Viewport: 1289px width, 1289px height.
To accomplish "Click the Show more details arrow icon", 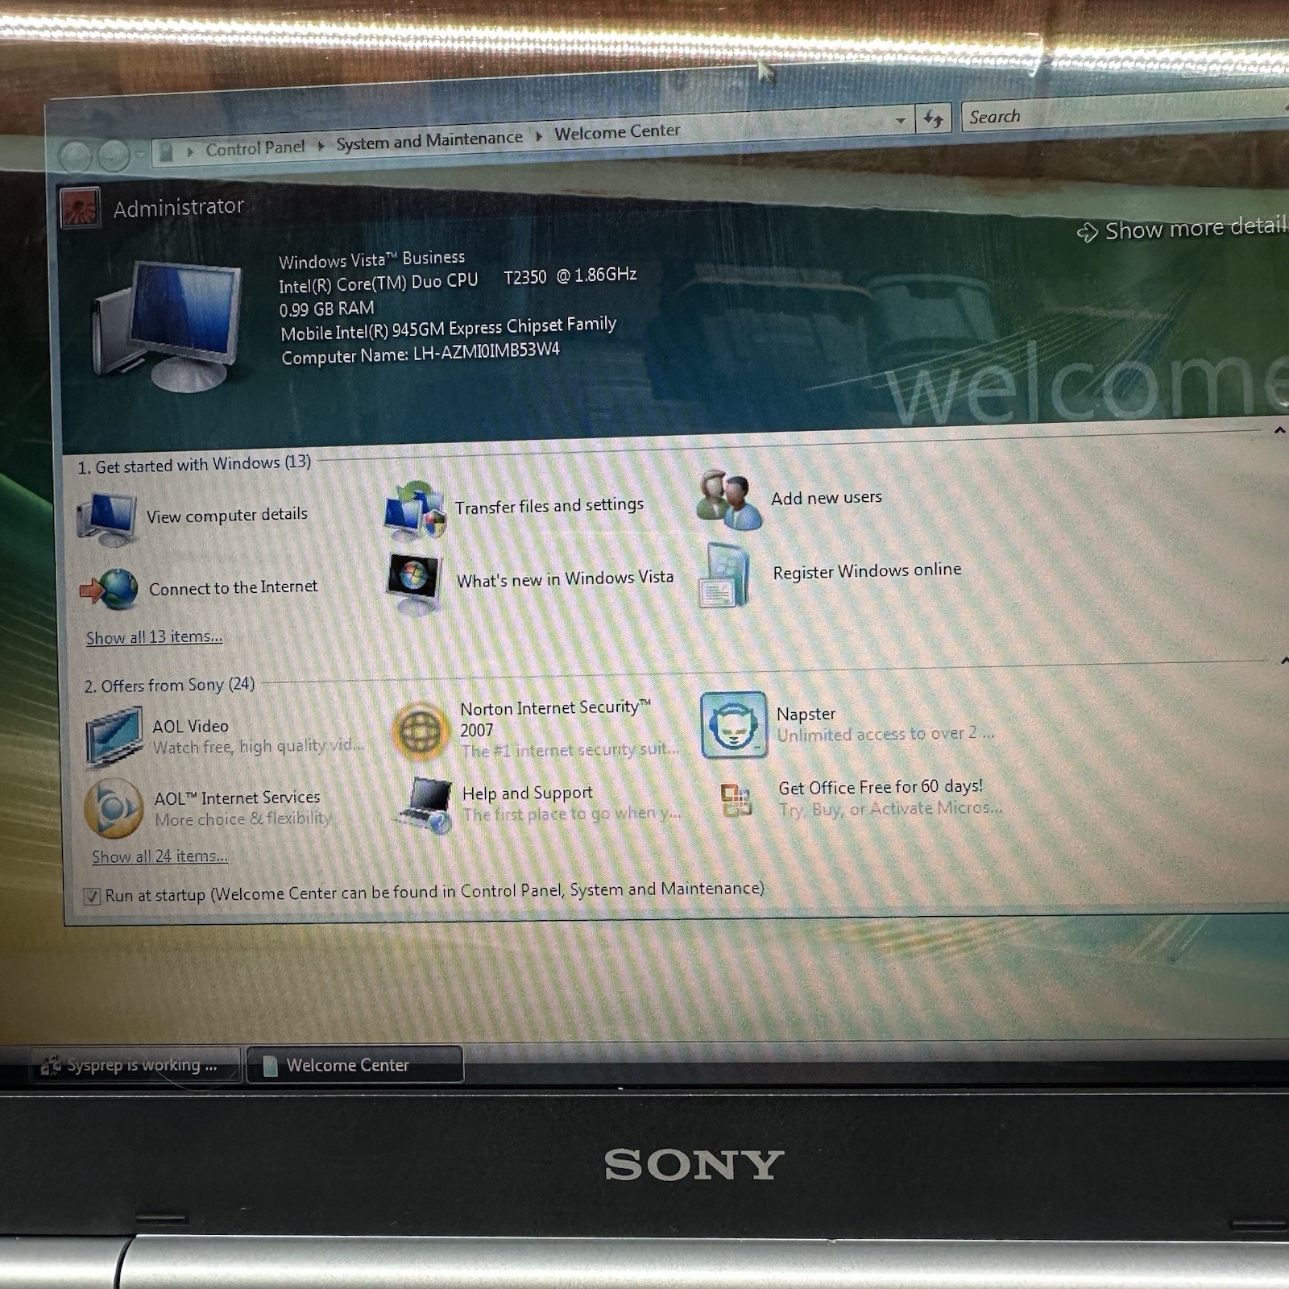I will pos(1087,233).
